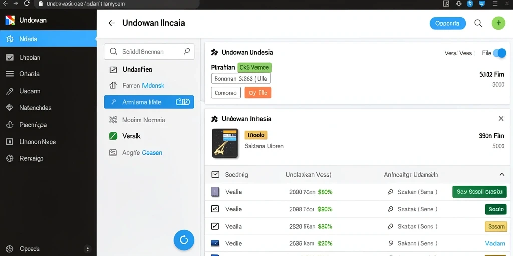The height and width of the screenshot is (256, 513).
Task: Click the browser address bar URL
Action: [x=85, y=4]
